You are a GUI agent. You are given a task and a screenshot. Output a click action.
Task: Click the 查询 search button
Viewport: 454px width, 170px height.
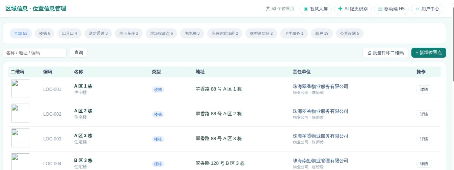click(79, 53)
